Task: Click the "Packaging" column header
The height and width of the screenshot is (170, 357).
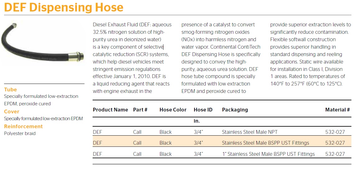Action: pyautogui.click(x=235, y=110)
